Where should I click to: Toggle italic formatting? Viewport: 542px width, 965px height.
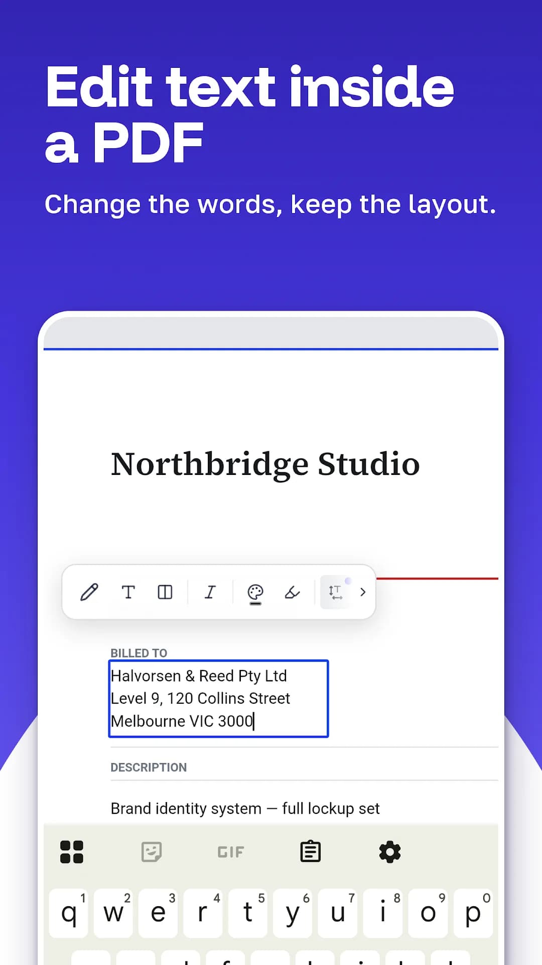point(210,592)
